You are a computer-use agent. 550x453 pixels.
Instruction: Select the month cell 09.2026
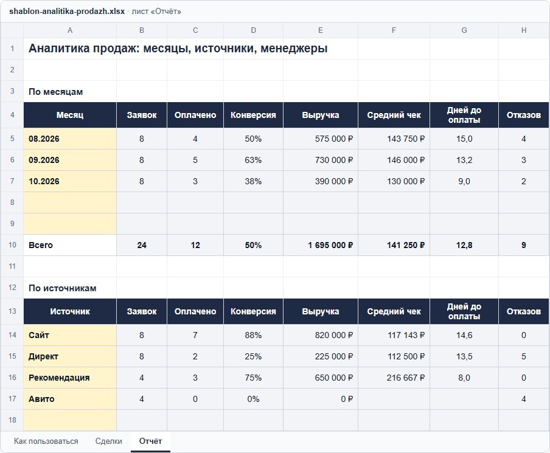[70, 160]
